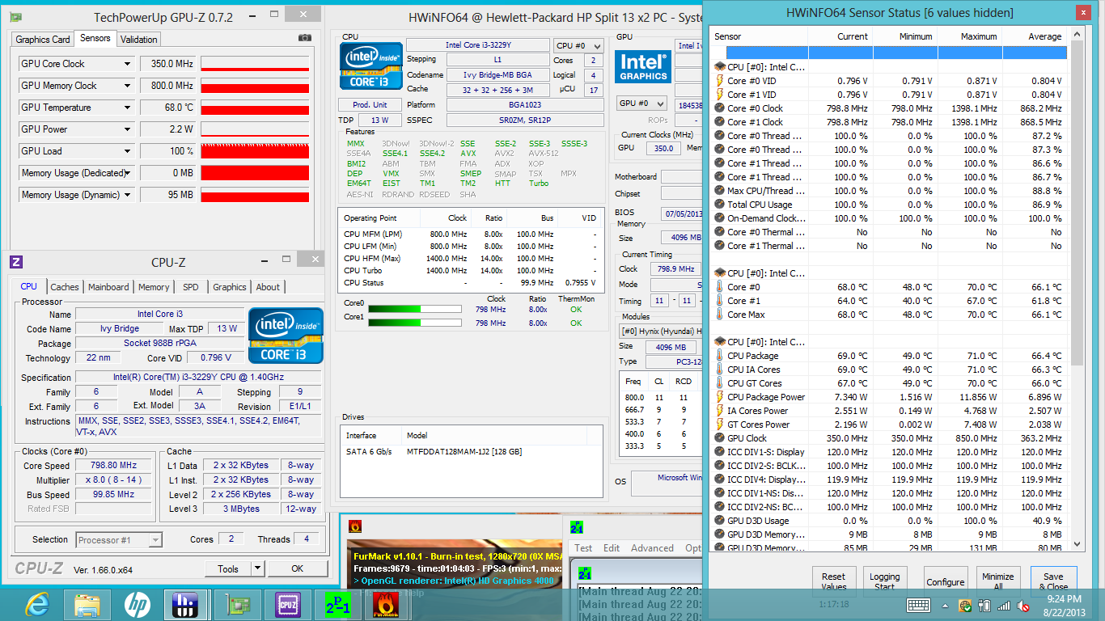Click the muted volume tray icon
This screenshot has width=1105, height=621.
coord(1023,605)
